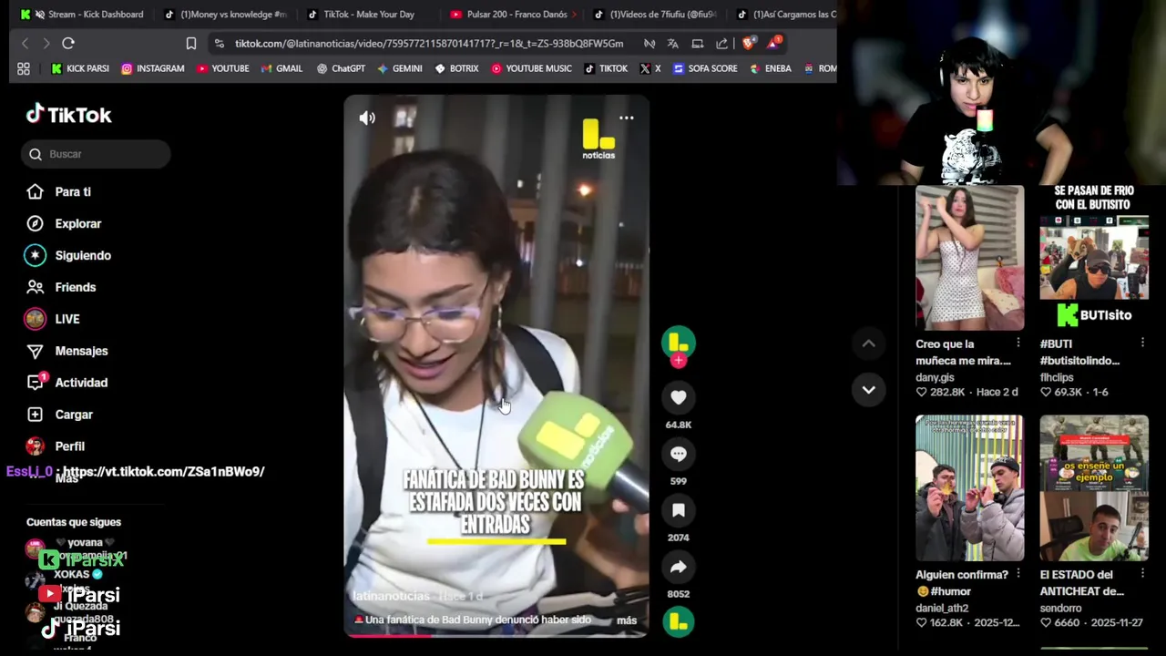Seek on the video red progress bar
The height and width of the screenshot is (656, 1166).
click(x=496, y=635)
